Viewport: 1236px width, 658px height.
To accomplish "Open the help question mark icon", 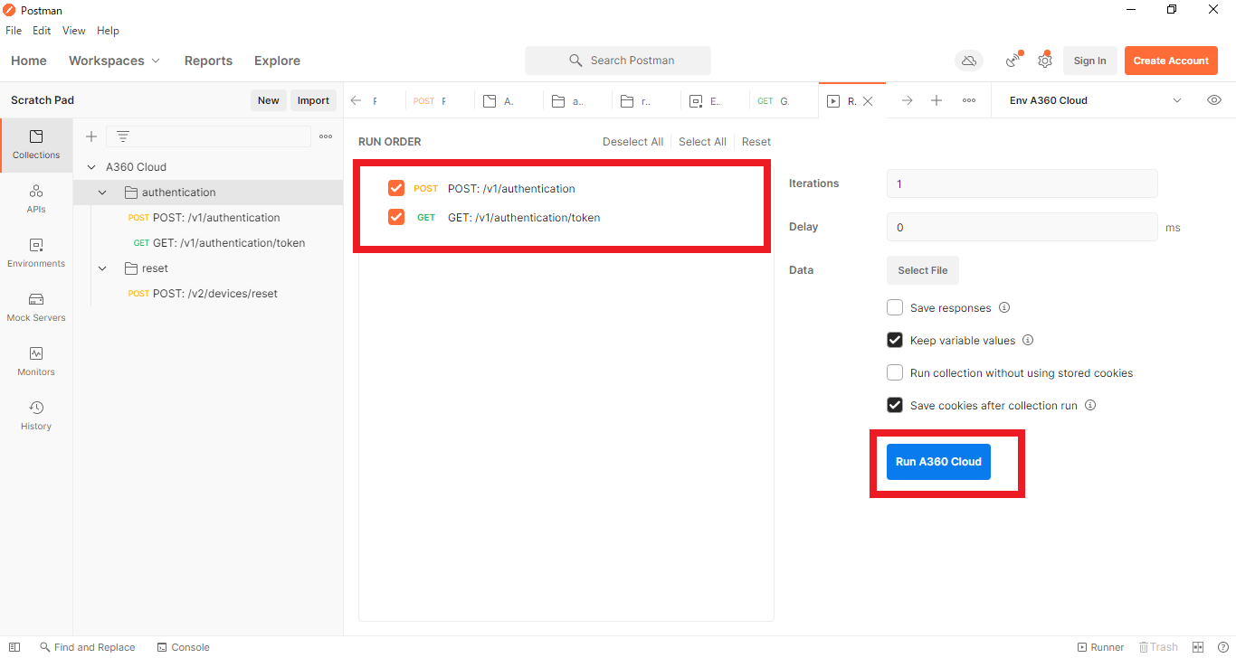I will coord(1222,647).
